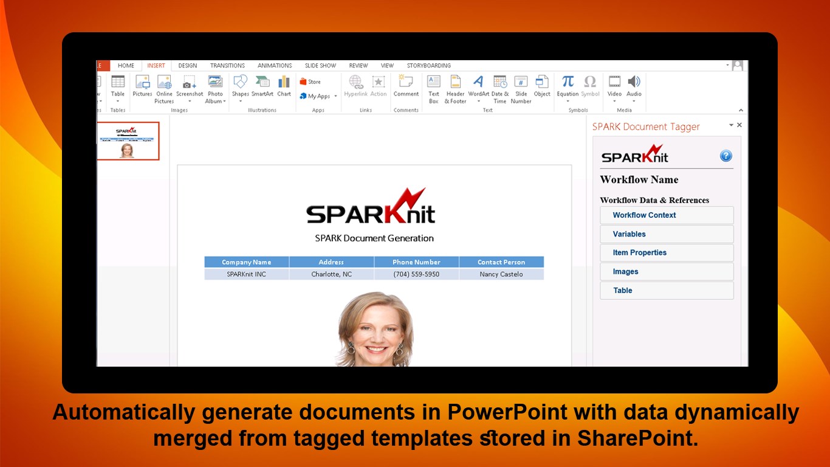The width and height of the screenshot is (830, 467).
Task: Click the 'Charlotte, NC' cell
Action: (x=332, y=274)
